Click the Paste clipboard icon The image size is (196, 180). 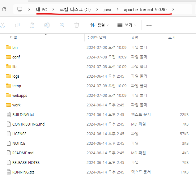[32, 25]
